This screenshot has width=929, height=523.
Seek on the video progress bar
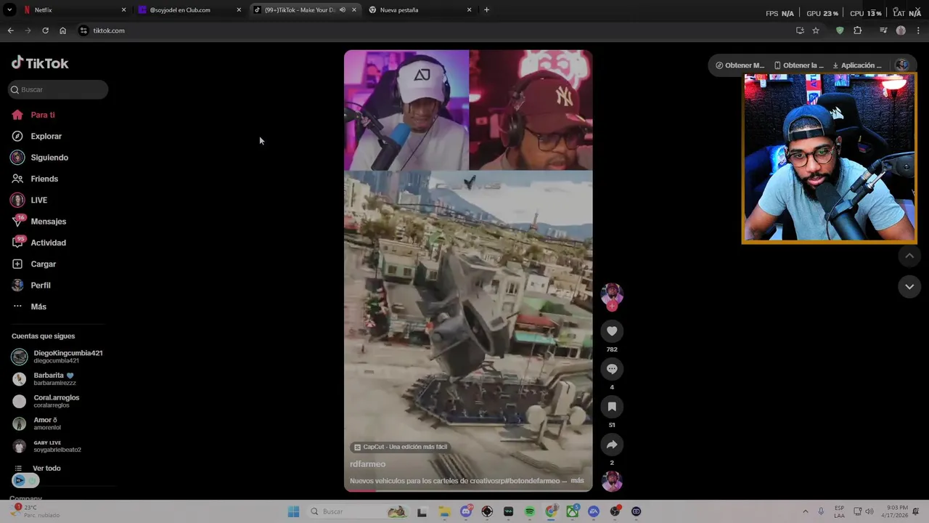[x=468, y=490]
